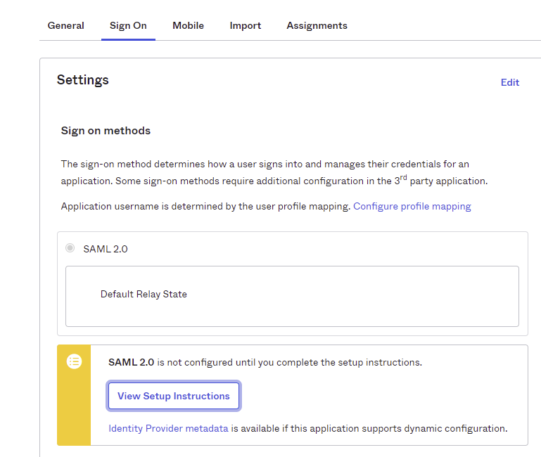Click the SAML 2.0 radio option label
The width and height of the screenshot is (541, 457).
[x=106, y=249]
